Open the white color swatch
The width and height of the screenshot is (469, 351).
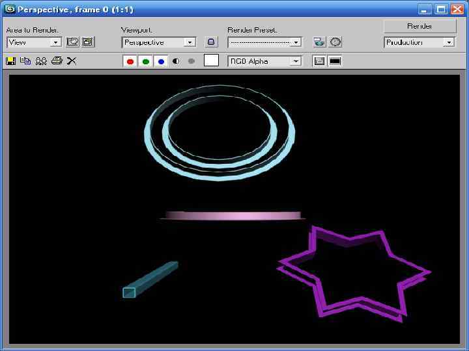click(211, 60)
